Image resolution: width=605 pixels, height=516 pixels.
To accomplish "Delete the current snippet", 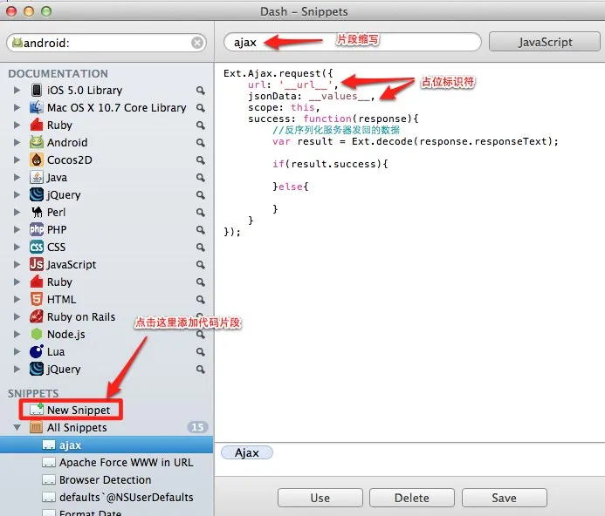I will tap(412, 498).
